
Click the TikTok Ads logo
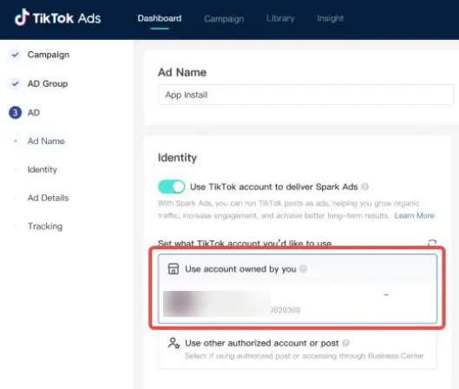pyautogui.click(x=57, y=18)
